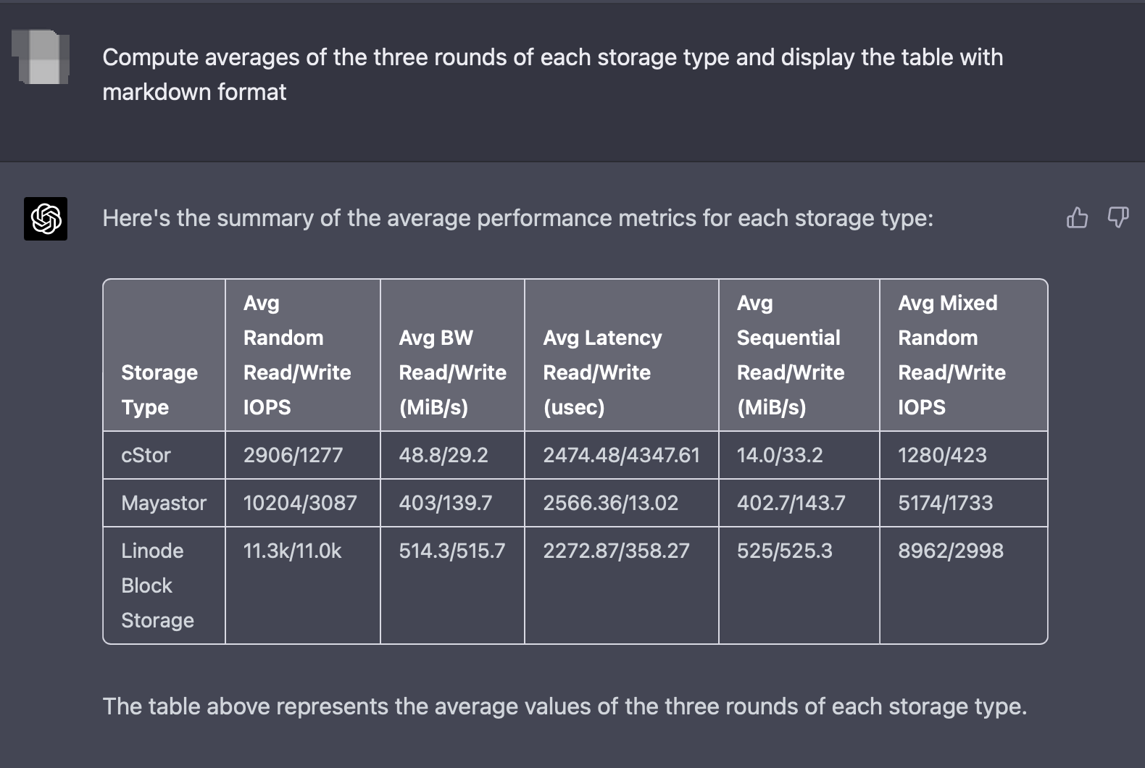Click the blurred user avatar
This screenshot has width=1145, height=768.
(x=41, y=57)
